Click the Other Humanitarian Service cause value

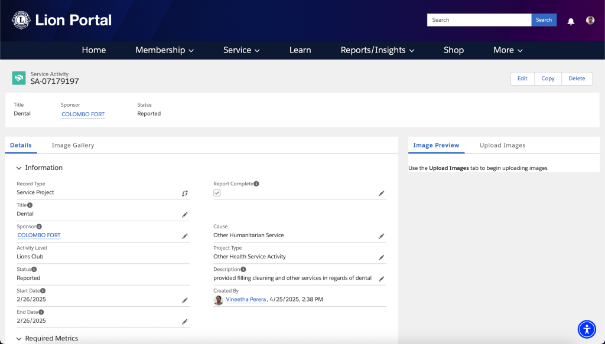(x=249, y=235)
